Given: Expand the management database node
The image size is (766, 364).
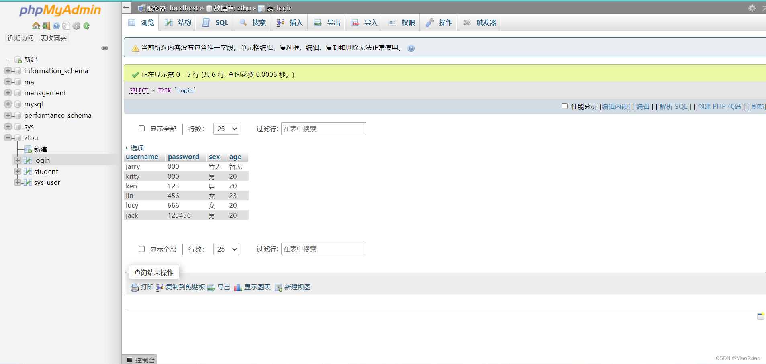Looking at the screenshot, I should (8, 93).
